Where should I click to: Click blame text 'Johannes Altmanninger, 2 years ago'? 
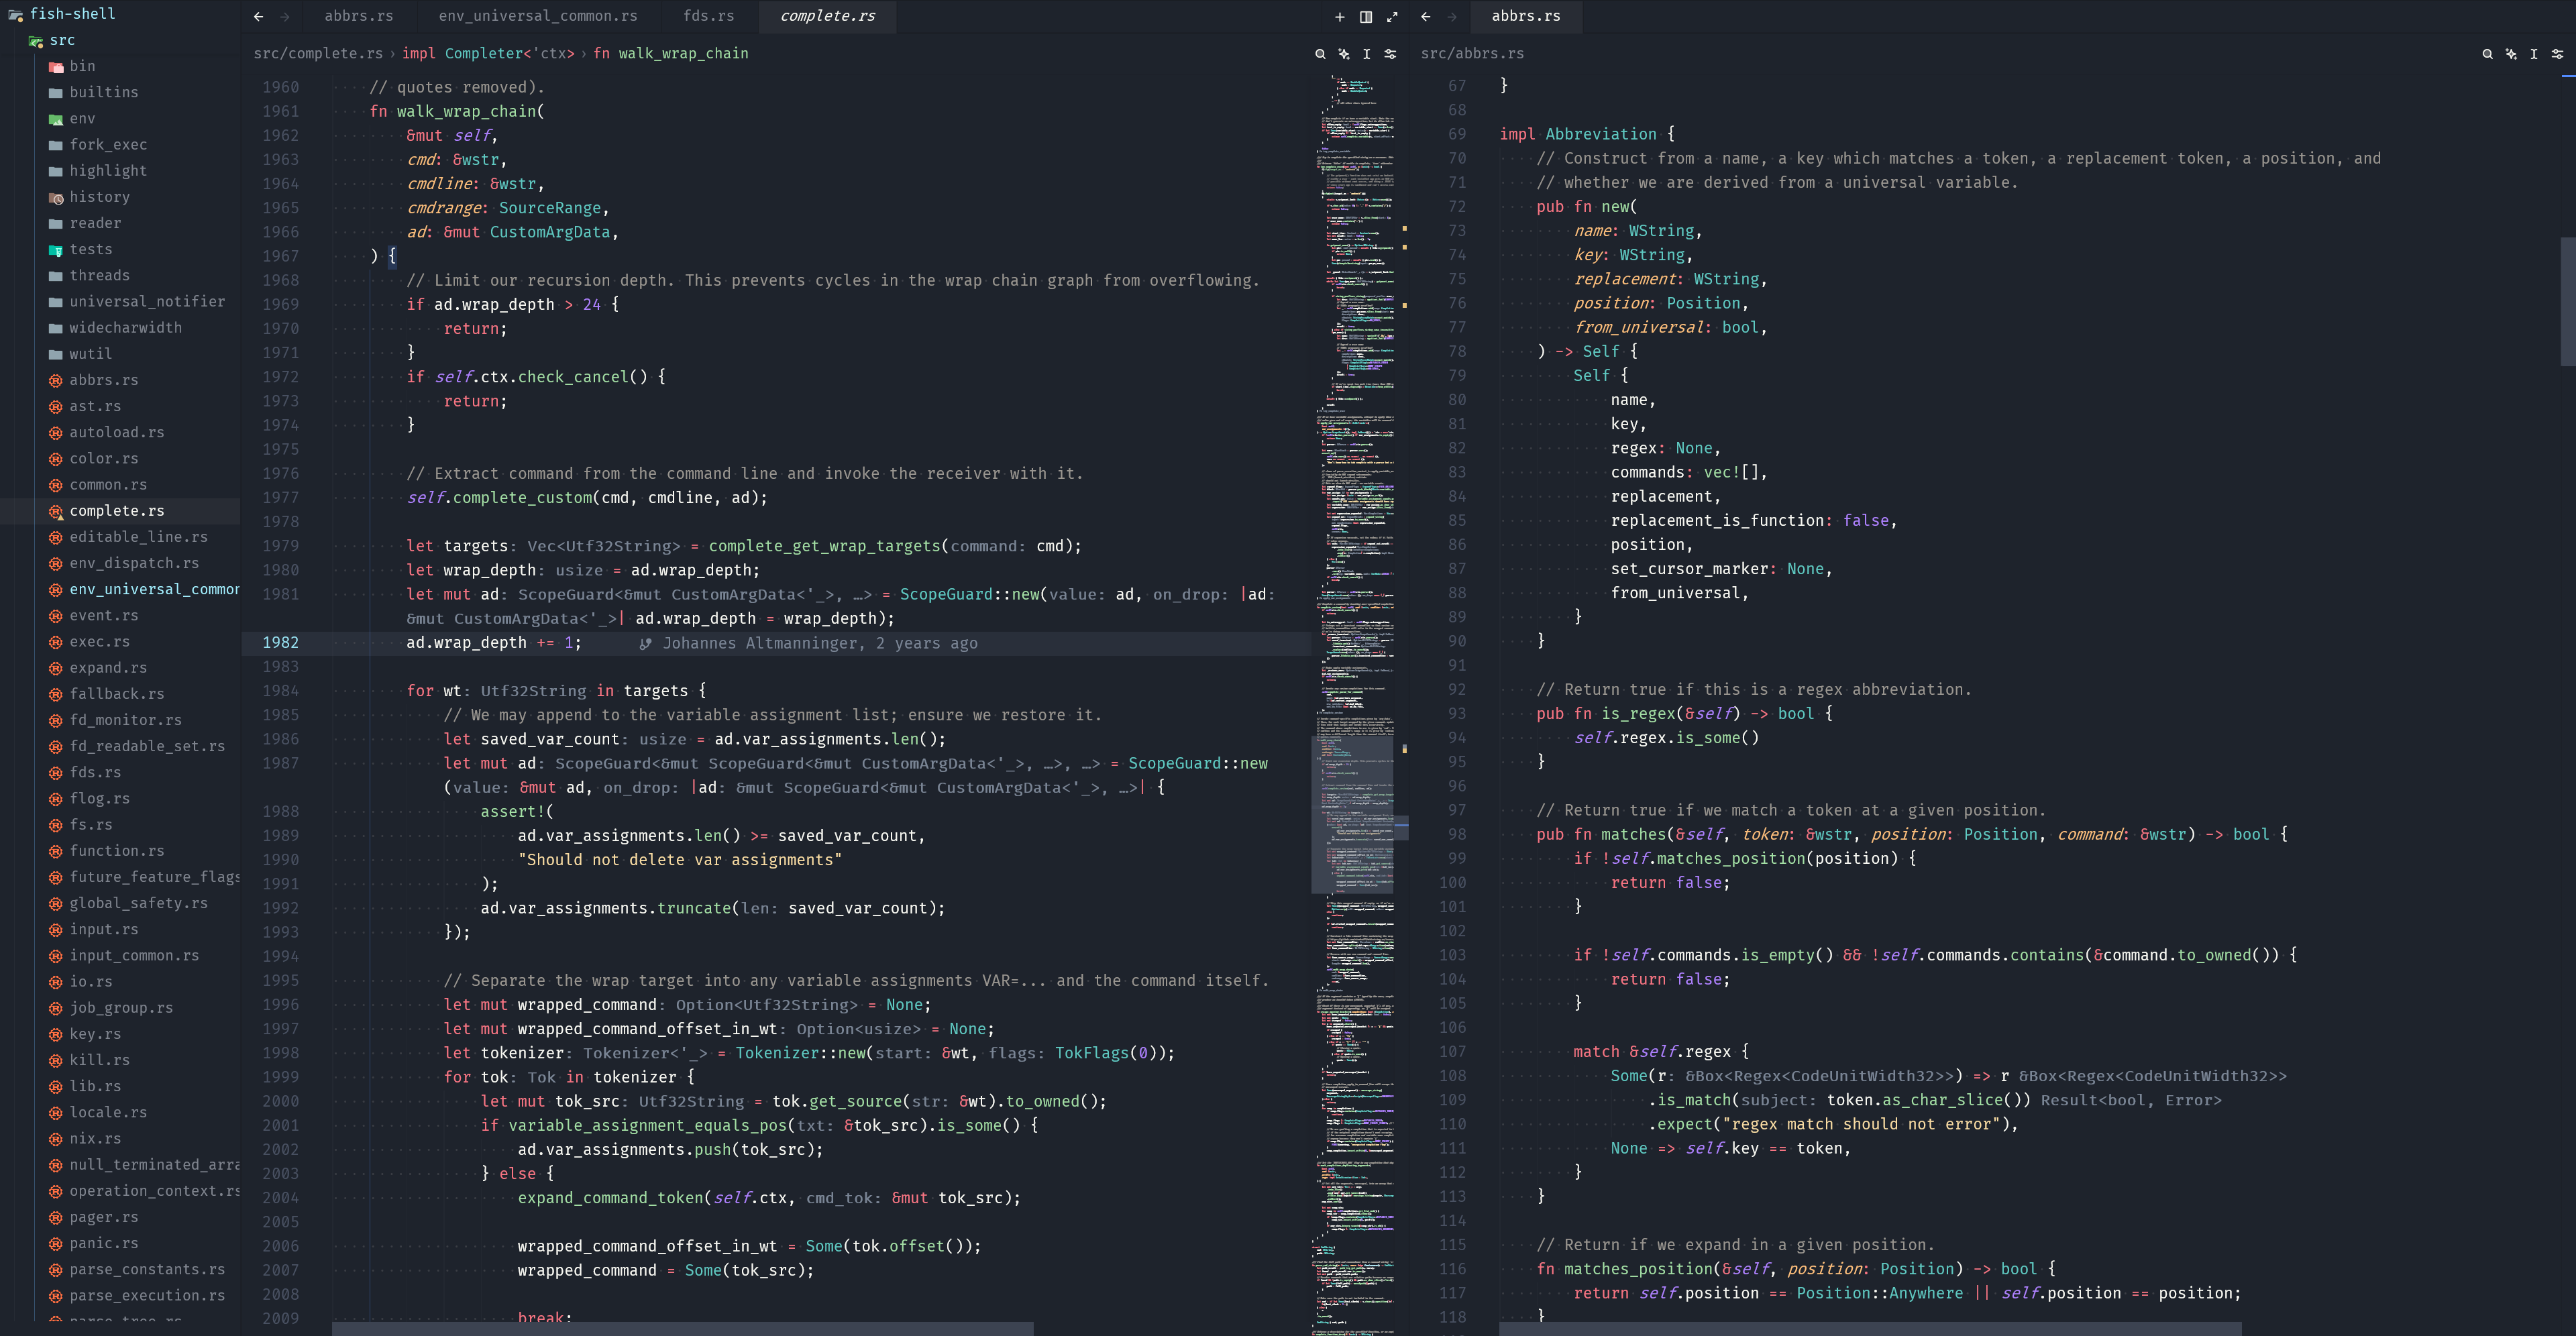(x=820, y=644)
